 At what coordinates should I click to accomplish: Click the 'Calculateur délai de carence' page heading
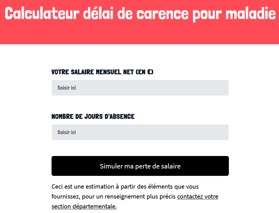pyautogui.click(x=140, y=14)
